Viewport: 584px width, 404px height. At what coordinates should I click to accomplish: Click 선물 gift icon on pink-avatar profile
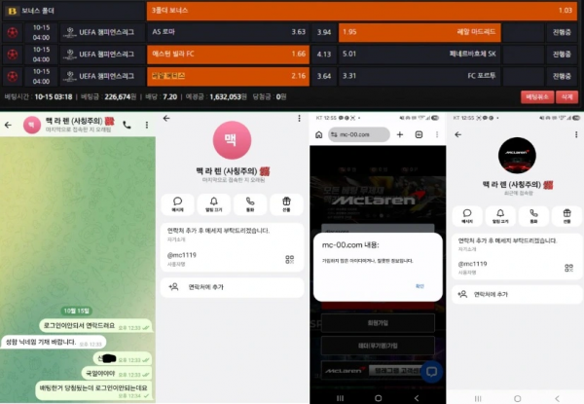[x=286, y=204]
